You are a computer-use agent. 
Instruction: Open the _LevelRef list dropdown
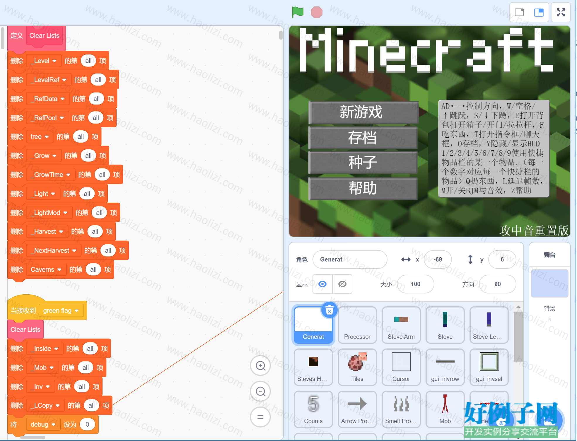point(49,80)
